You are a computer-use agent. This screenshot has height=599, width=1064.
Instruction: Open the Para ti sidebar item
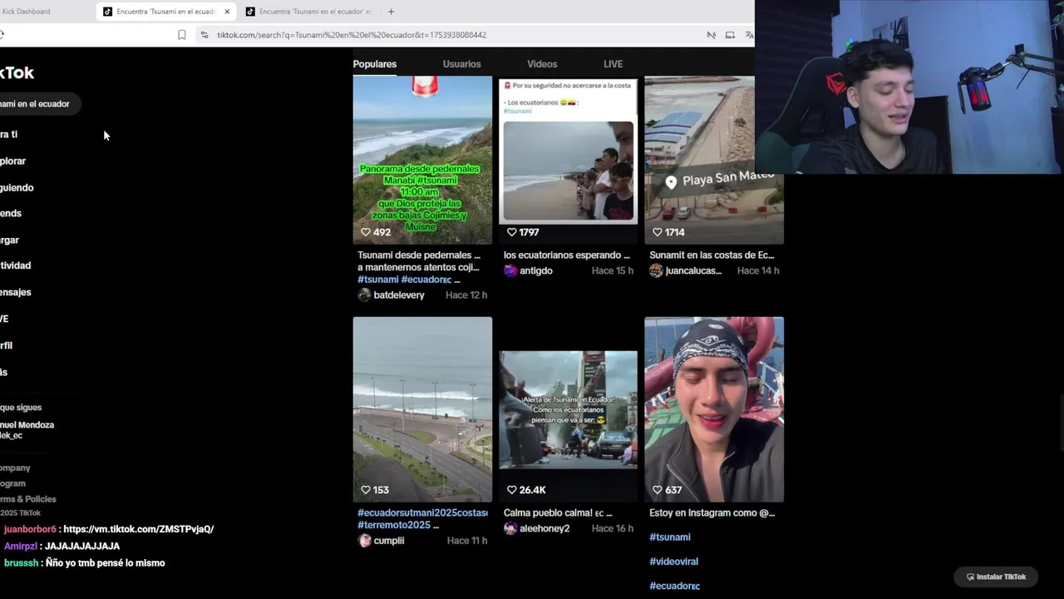[x=8, y=134]
